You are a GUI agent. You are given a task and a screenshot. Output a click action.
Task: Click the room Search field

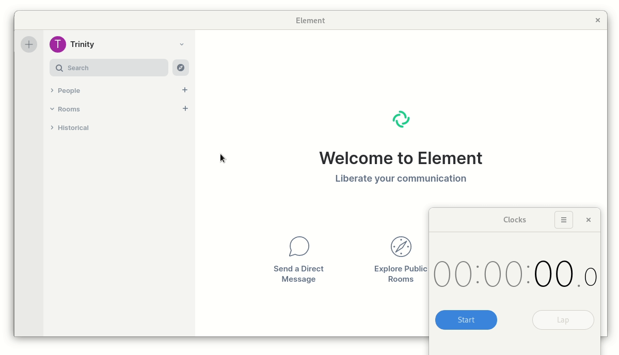click(109, 68)
